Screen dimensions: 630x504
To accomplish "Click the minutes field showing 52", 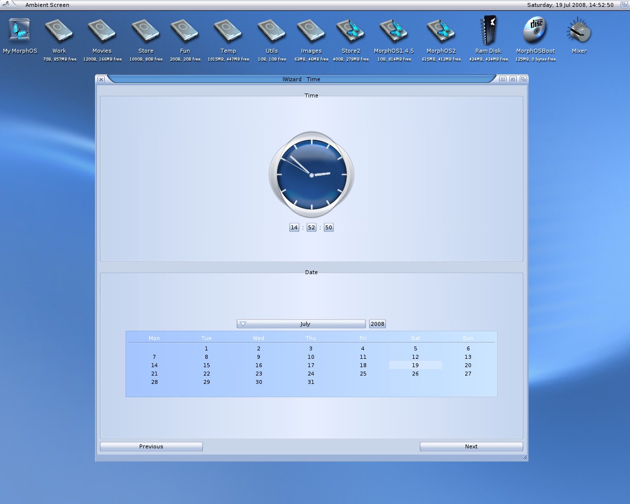I will tap(311, 227).
